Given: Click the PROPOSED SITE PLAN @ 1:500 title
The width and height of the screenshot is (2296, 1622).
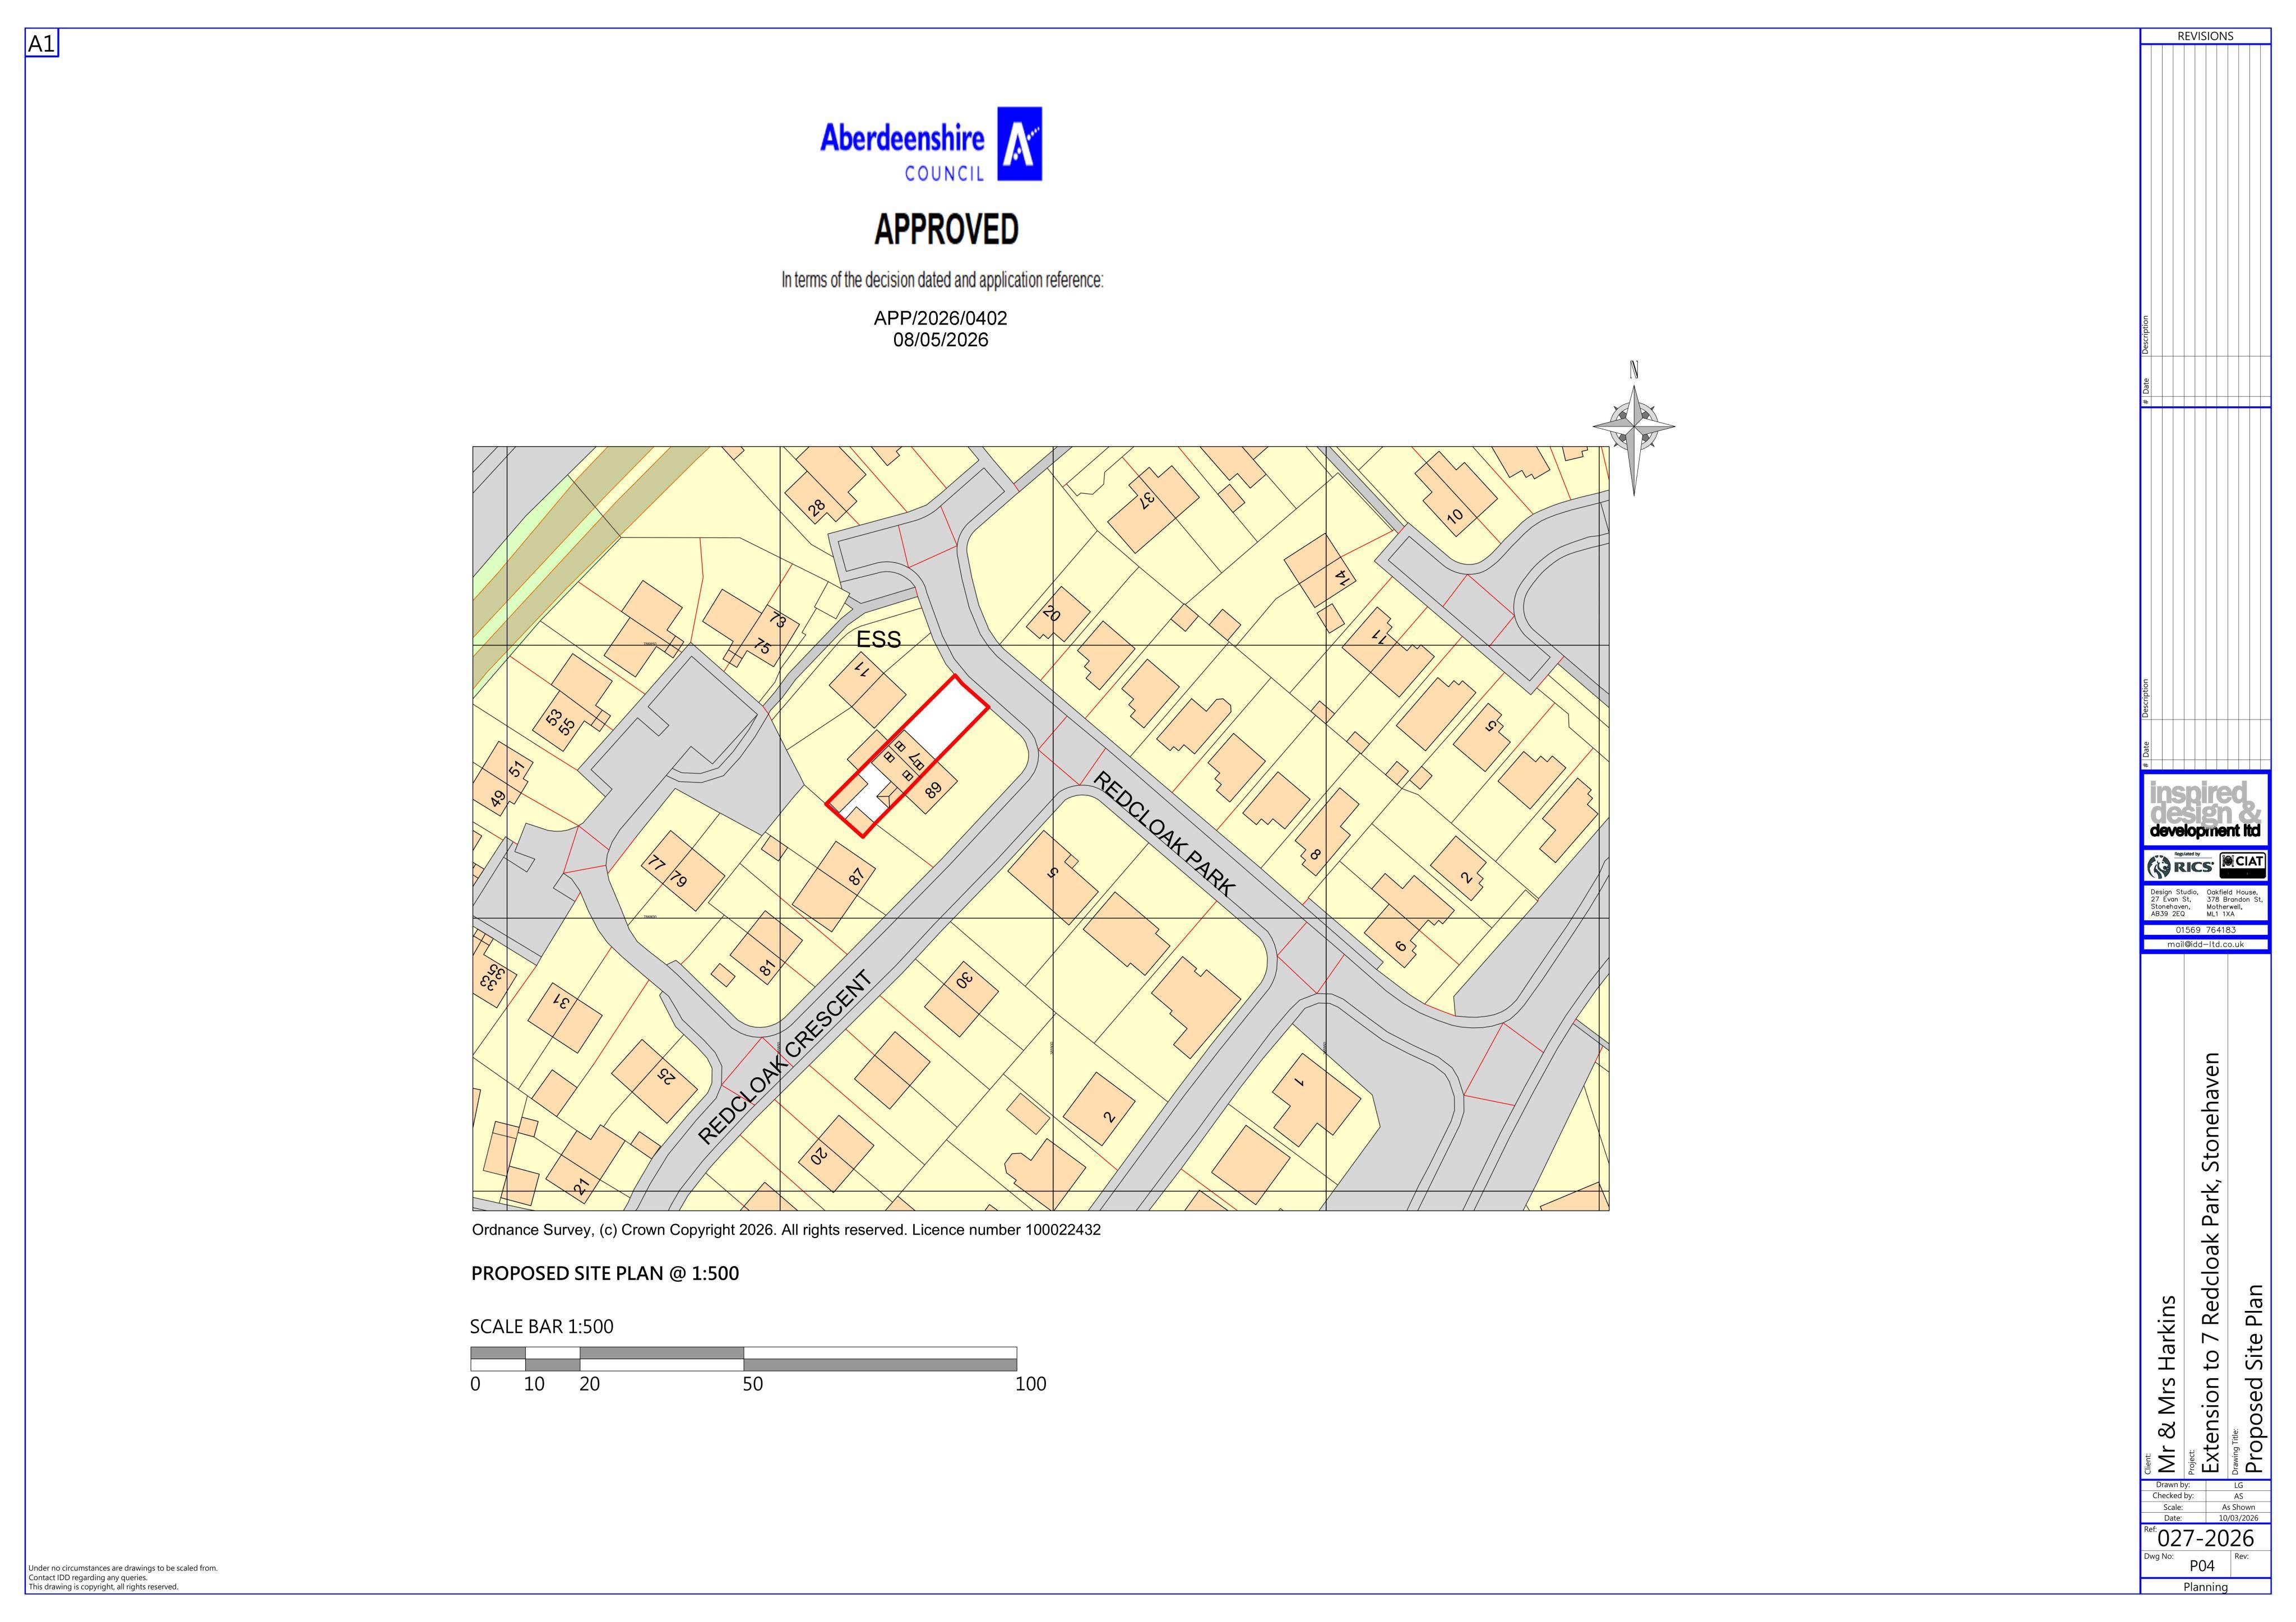Looking at the screenshot, I should (x=605, y=1274).
